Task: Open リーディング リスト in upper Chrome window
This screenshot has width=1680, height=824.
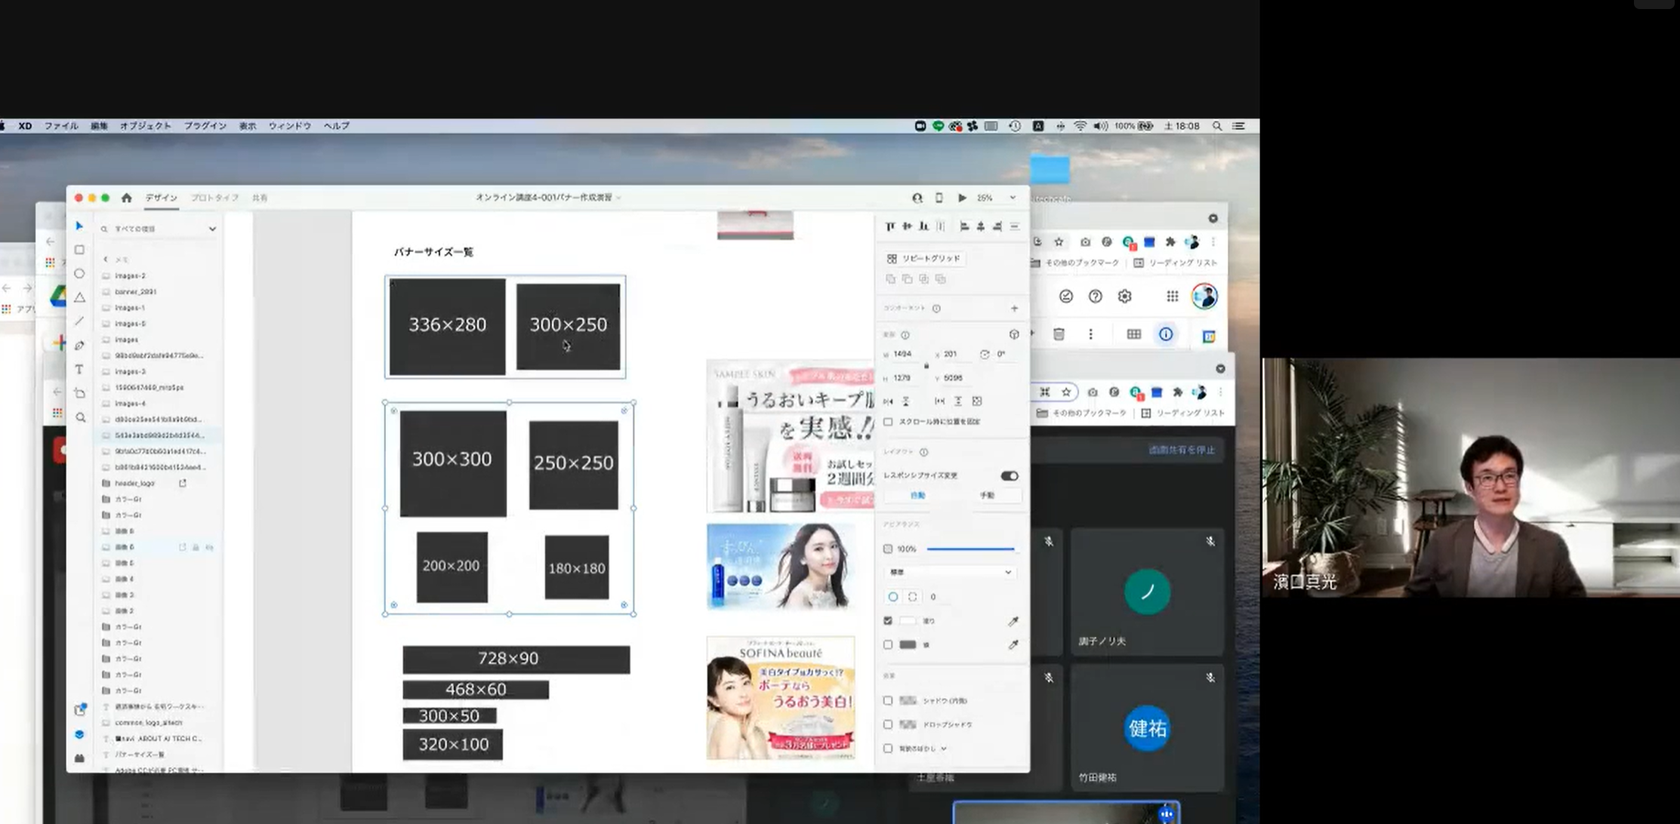Action: (x=1176, y=263)
